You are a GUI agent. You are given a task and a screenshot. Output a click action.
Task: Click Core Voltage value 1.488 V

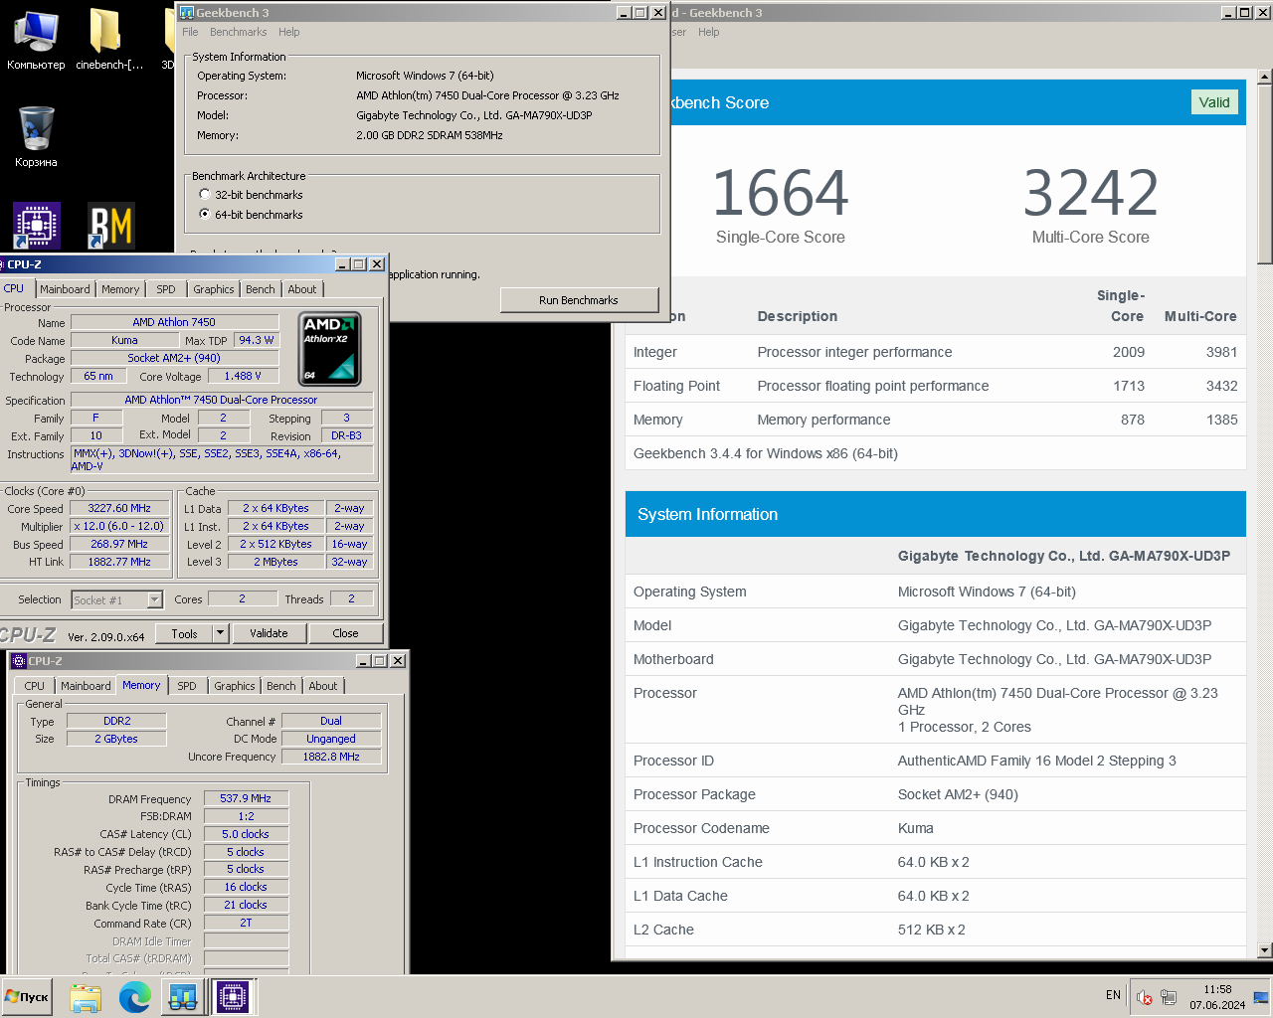[x=243, y=376]
